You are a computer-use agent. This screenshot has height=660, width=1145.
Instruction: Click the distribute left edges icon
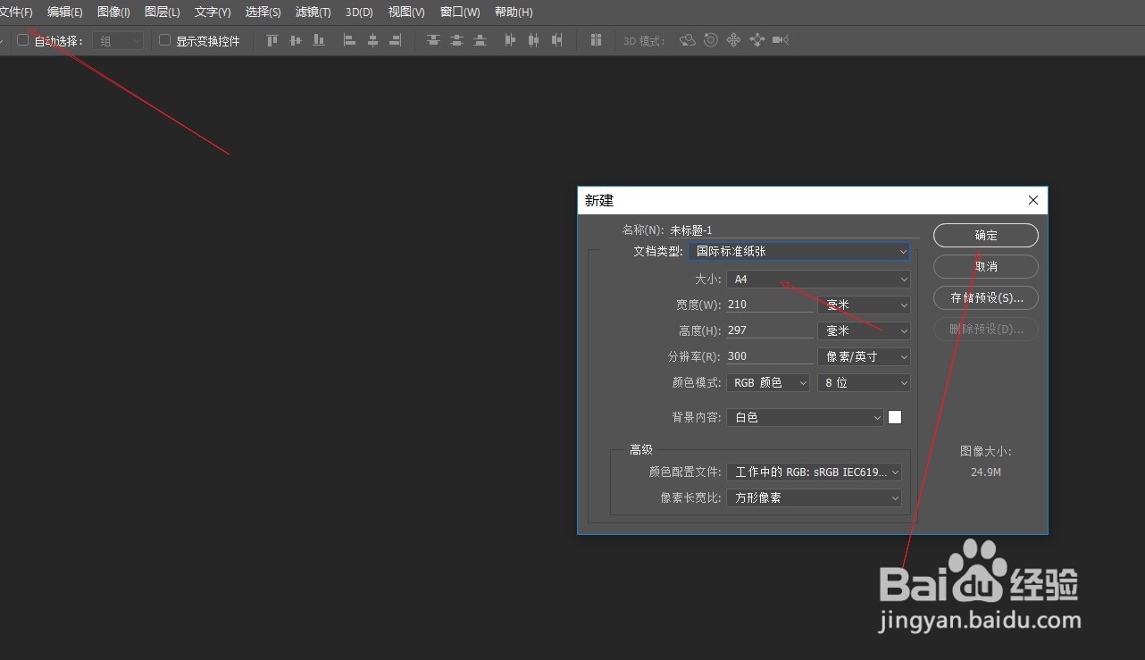(x=511, y=40)
